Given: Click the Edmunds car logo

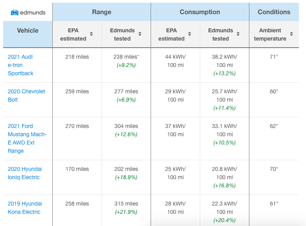Looking at the screenshot, I should click(15, 13).
